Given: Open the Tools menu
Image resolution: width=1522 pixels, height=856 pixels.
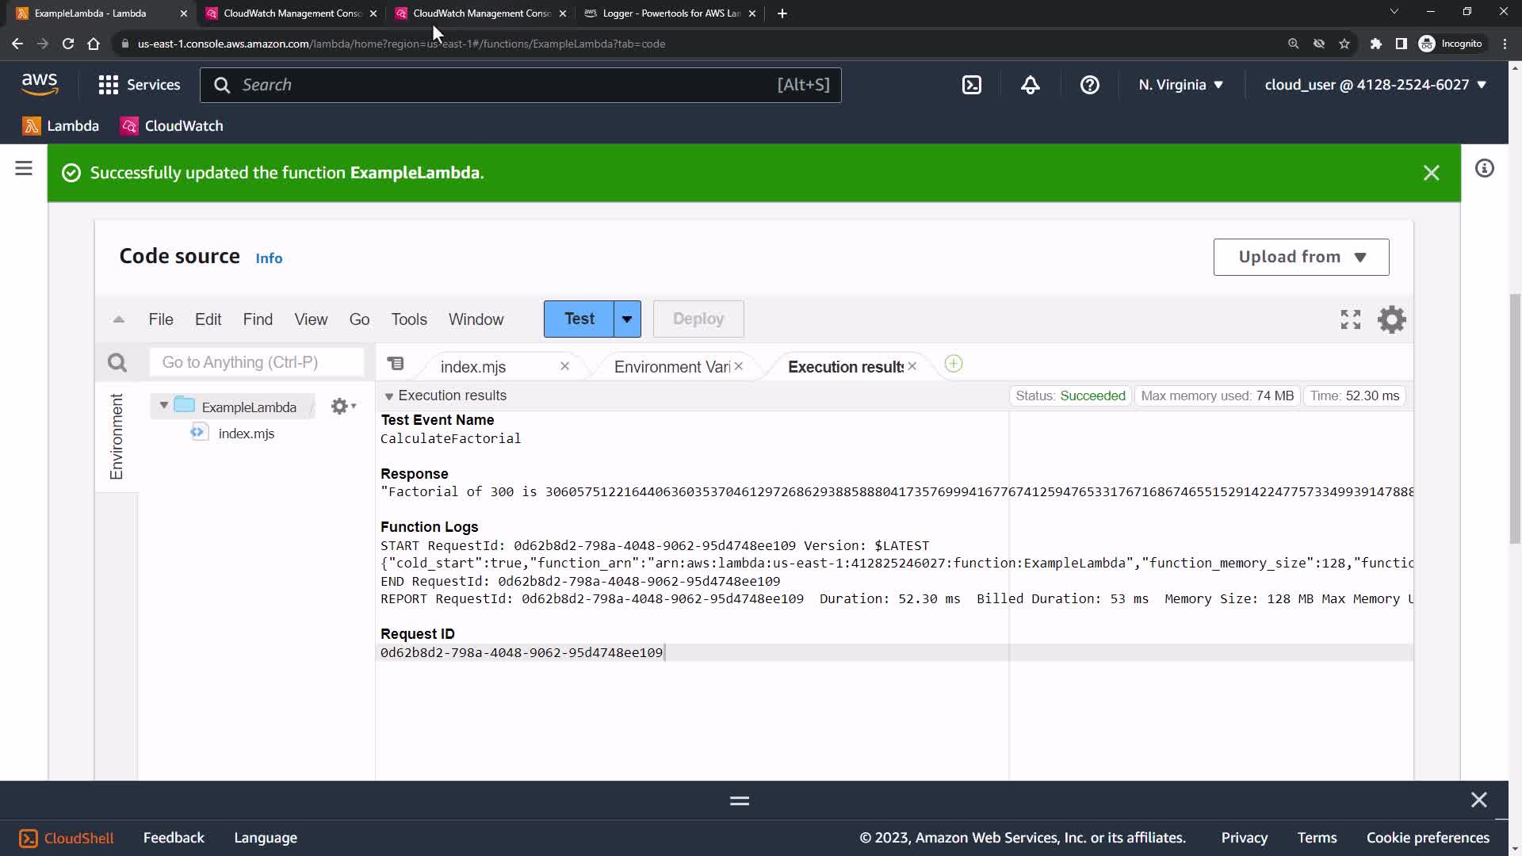Looking at the screenshot, I should tap(408, 319).
